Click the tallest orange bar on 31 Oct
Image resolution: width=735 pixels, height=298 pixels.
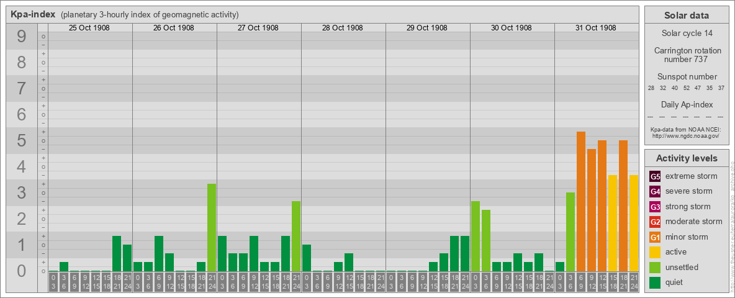click(581, 202)
